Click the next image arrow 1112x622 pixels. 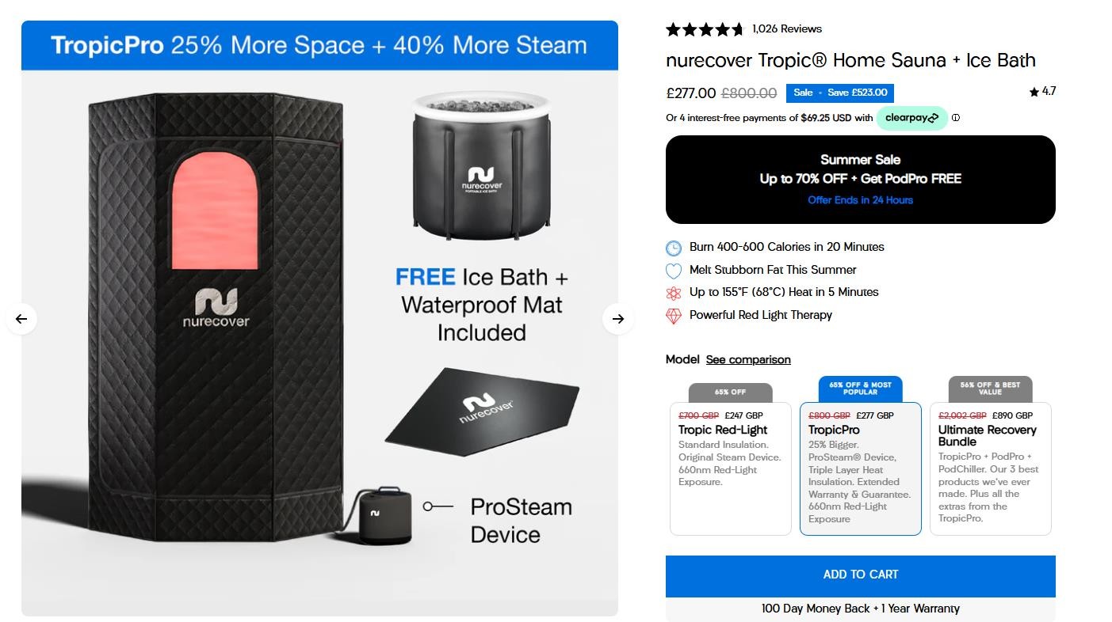pos(618,319)
